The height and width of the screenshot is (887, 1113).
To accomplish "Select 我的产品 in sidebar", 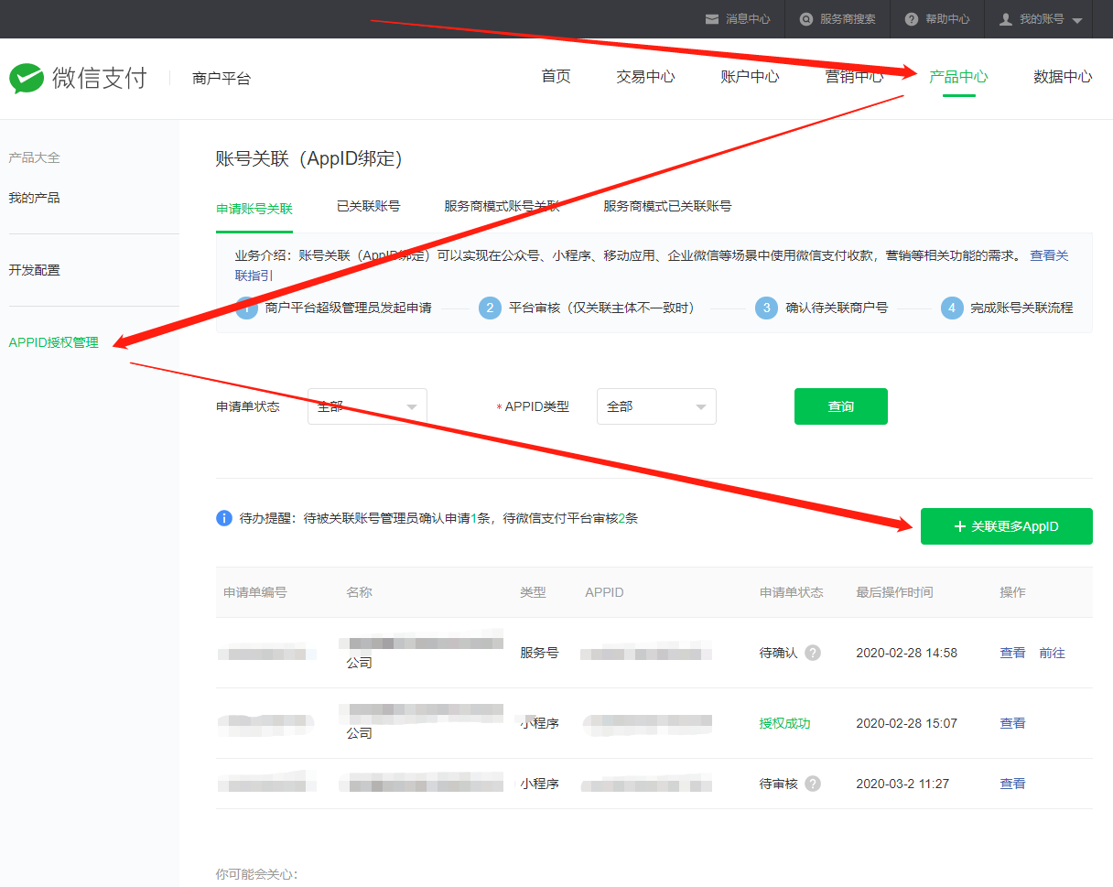I will [34, 198].
